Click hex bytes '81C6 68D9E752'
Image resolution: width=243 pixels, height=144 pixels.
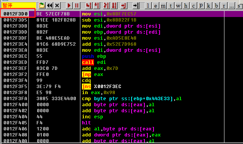56,44
